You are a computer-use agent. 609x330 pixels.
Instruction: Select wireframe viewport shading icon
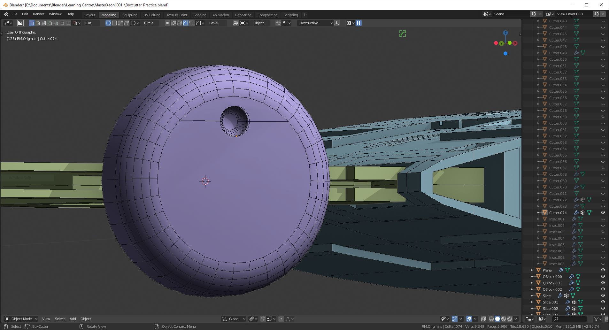[x=491, y=319]
